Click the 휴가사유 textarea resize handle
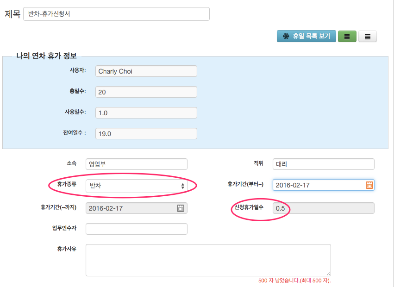Viewport: 394px width, 287px height. (328, 274)
